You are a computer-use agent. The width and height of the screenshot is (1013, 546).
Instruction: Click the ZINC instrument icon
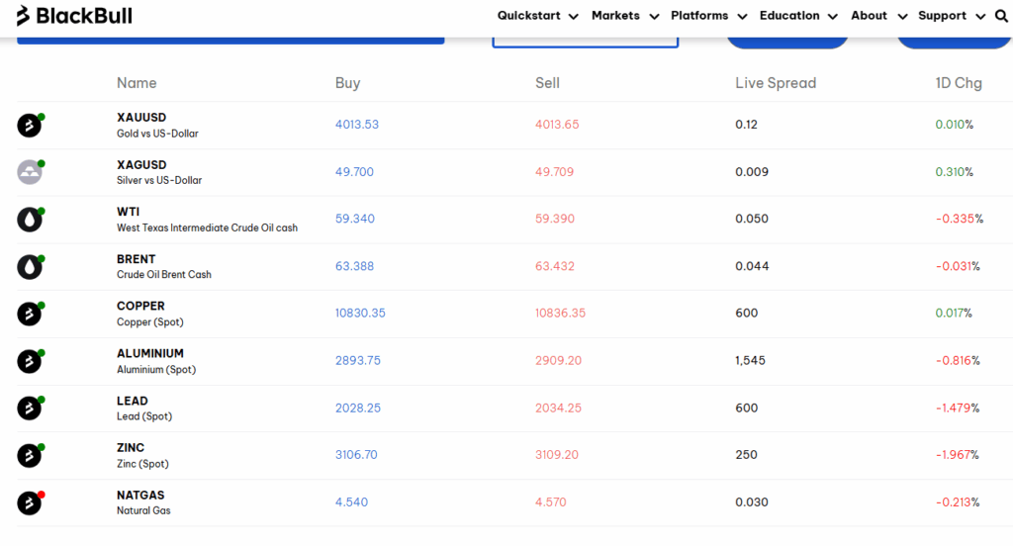tap(29, 455)
